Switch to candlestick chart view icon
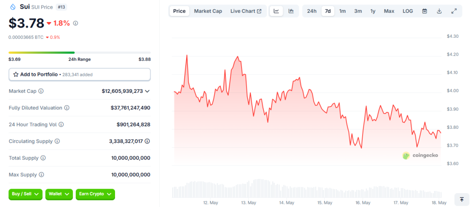 pyautogui.click(x=291, y=11)
